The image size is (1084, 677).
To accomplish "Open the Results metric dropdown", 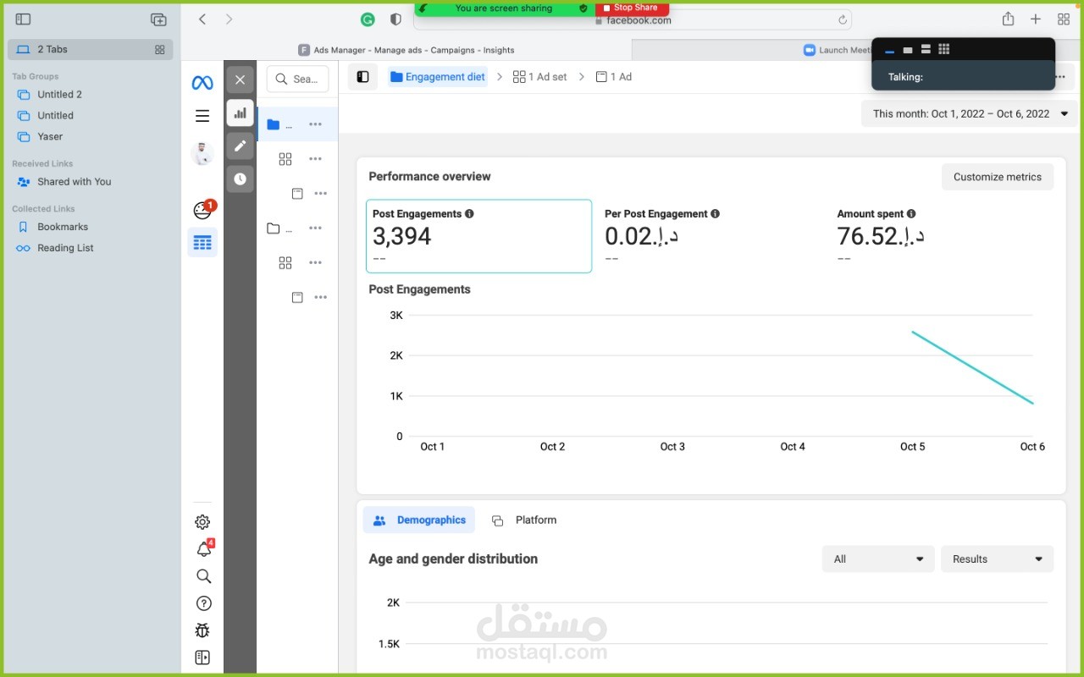I will (998, 559).
